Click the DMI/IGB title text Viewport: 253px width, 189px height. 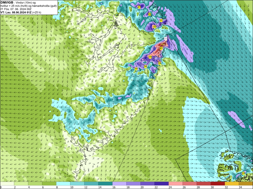[x=7, y=3]
